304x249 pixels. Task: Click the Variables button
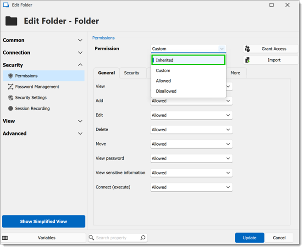[44, 238]
